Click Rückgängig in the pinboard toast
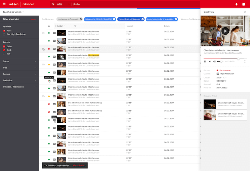The image size is (250, 171). coord(79,165)
